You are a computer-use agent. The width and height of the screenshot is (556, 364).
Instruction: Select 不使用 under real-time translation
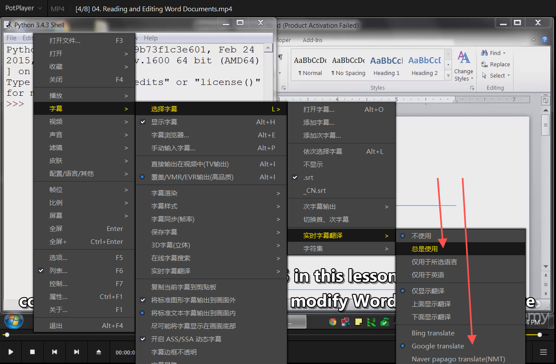pos(461,236)
